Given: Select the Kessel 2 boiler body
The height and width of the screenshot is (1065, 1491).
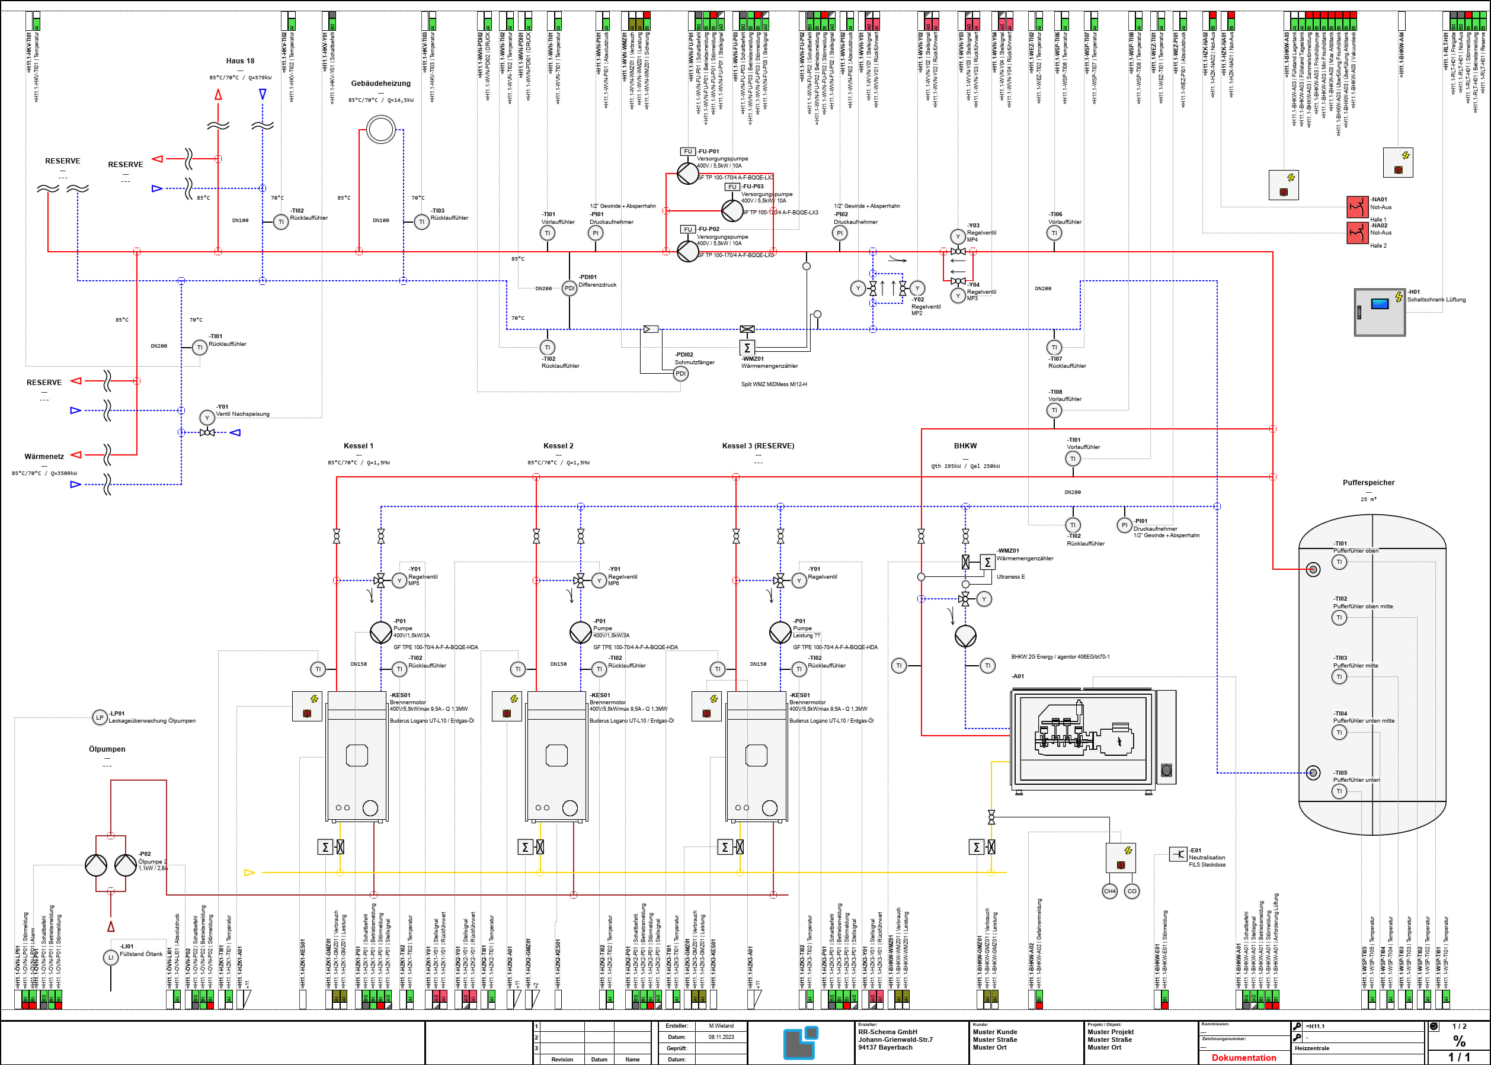Looking at the screenshot, I should coord(556,756).
